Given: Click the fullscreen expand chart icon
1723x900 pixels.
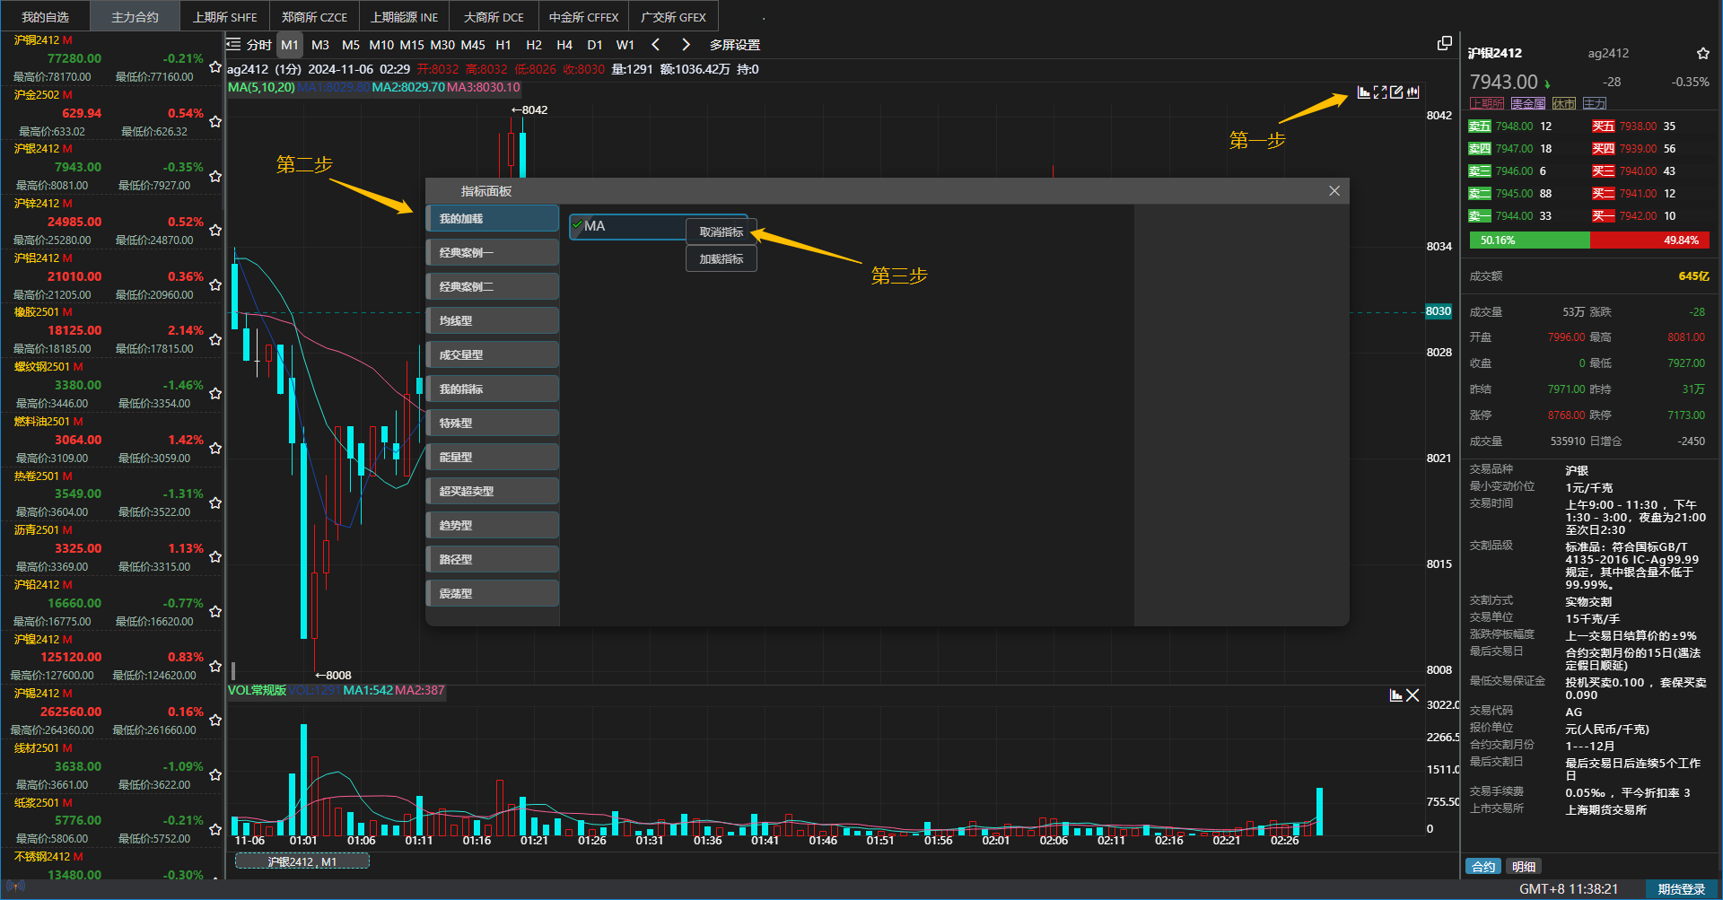Looking at the screenshot, I should [1380, 92].
